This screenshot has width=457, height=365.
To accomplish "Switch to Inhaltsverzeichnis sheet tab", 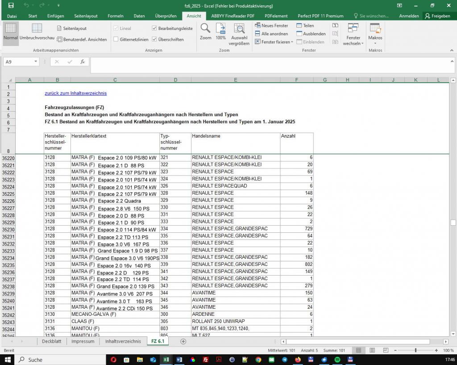I will (123, 341).
